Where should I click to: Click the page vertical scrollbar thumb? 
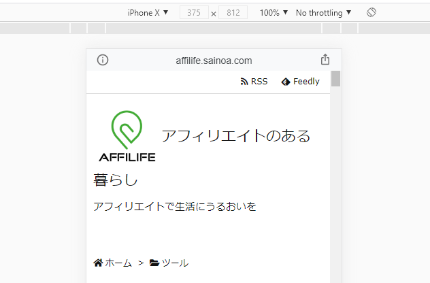coord(335,79)
